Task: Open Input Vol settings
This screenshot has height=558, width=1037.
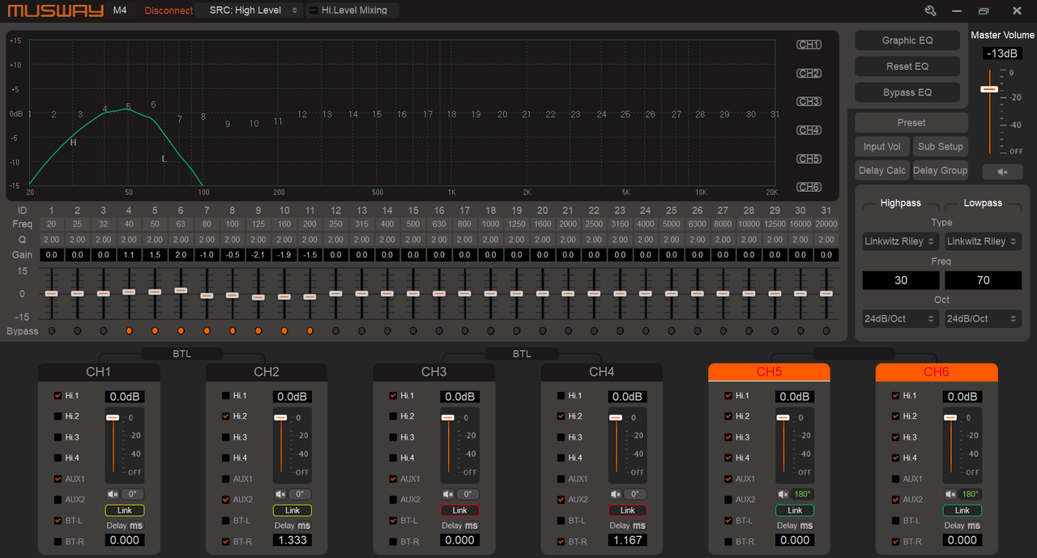Action: pyautogui.click(x=882, y=147)
